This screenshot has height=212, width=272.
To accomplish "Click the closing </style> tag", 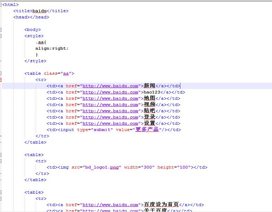I will click(x=35, y=61).
